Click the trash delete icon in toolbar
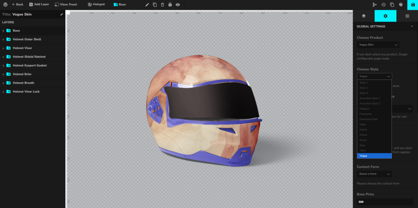 pos(162,4)
